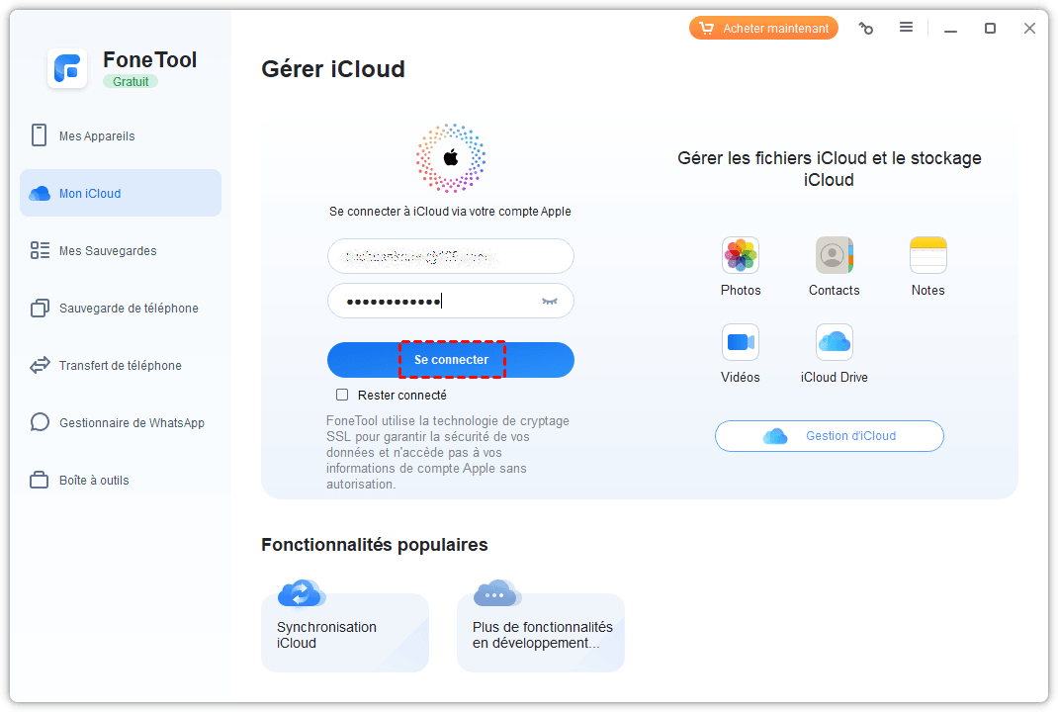Click the key icon in title bar
The height and width of the screenshot is (712, 1058).
click(x=866, y=29)
